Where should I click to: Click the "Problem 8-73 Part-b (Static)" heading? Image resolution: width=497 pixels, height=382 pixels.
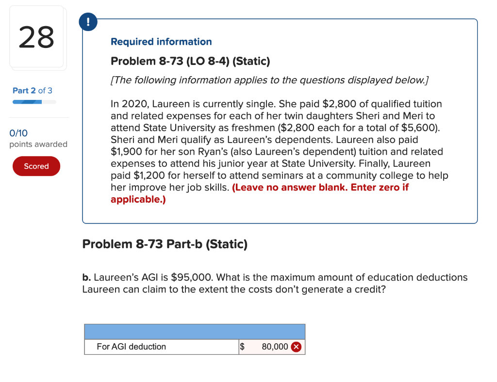pyautogui.click(x=165, y=244)
